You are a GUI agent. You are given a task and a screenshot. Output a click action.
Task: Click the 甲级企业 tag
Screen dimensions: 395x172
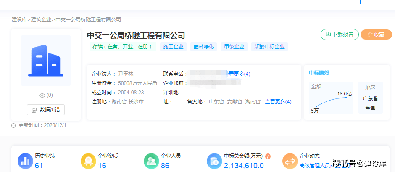point(234,47)
